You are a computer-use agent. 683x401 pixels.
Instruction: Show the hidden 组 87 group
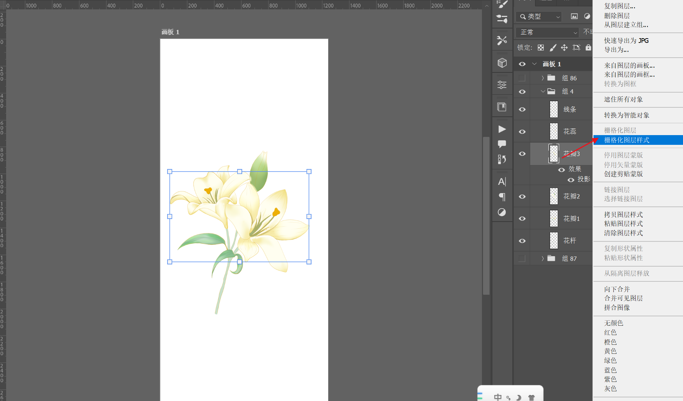click(522, 258)
